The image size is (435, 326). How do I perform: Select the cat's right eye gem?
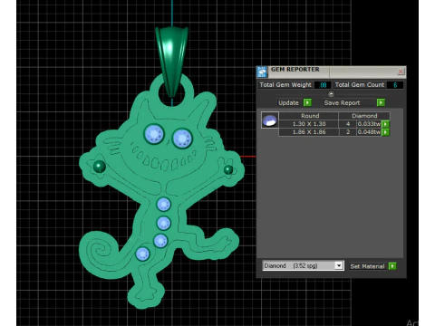pos(182,139)
